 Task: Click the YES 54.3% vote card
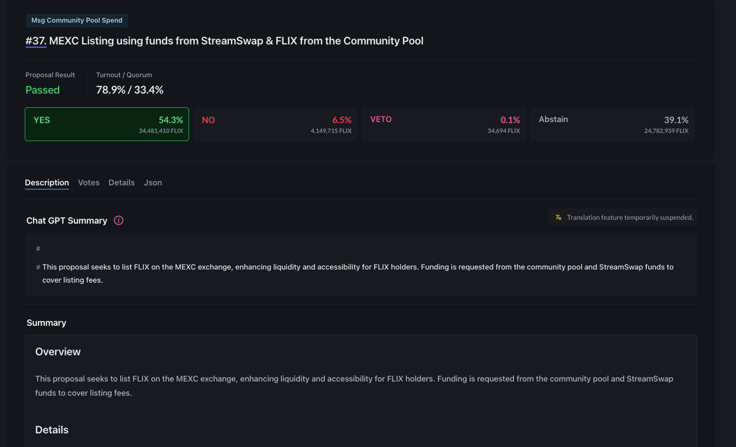(107, 124)
